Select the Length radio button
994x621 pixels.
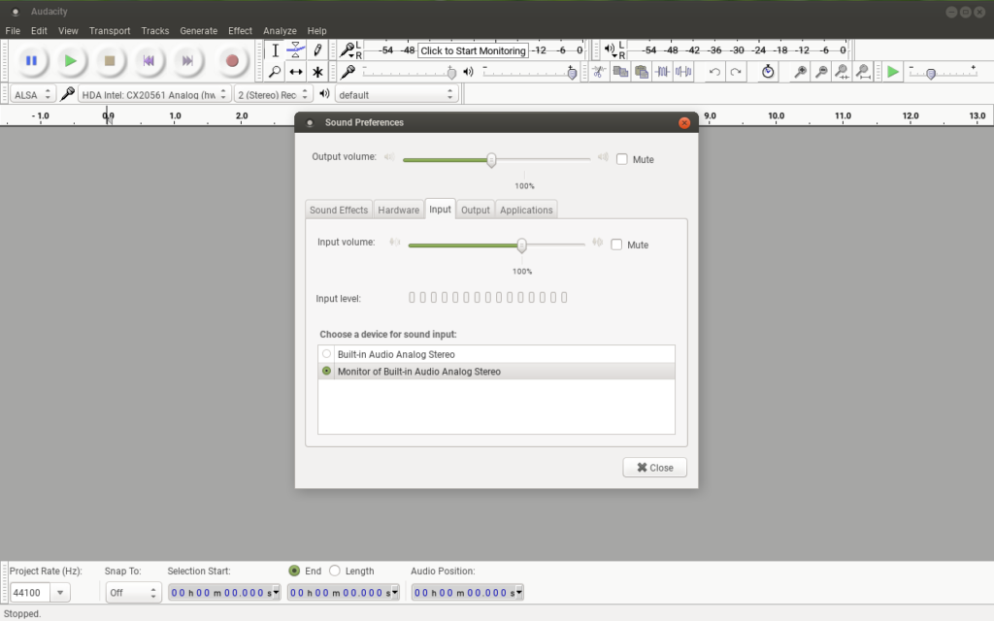pyautogui.click(x=335, y=571)
